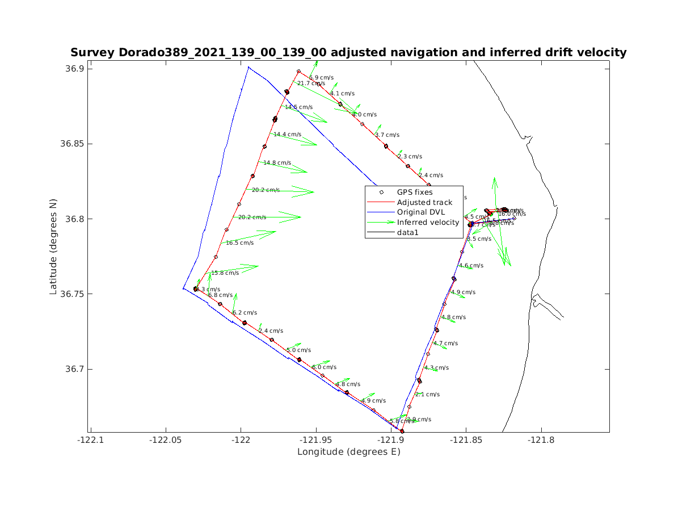The width and height of the screenshot is (674, 511).
Task: Click the -122.05 longitude tick label
Action: [166, 439]
